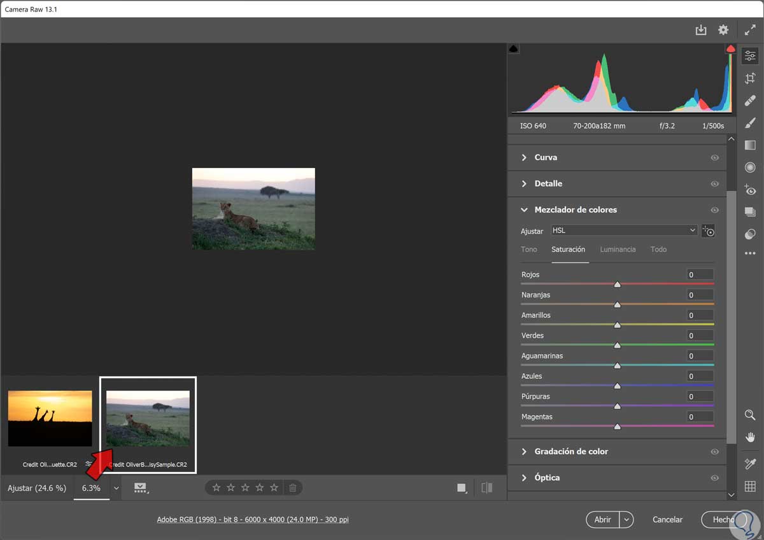The height and width of the screenshot is (540, 764).
Task: Toggle visibility eye for Gradación de color
Action: tap(714, 451)
